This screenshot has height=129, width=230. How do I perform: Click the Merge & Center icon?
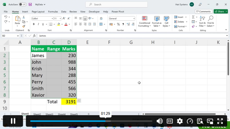click(x=101, y=24)
